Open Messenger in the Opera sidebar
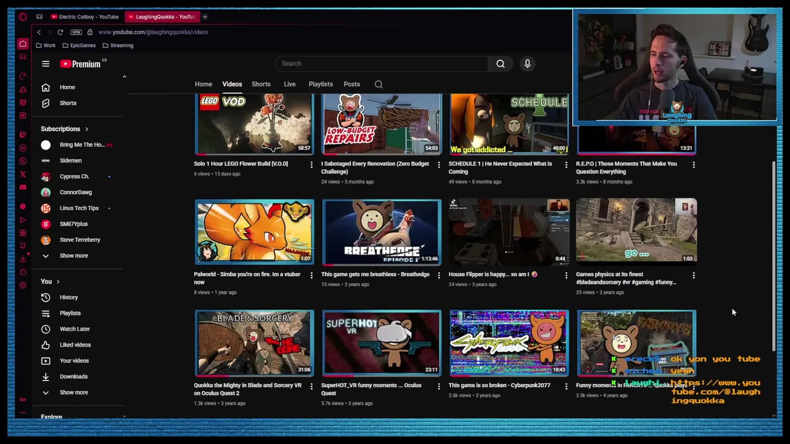Screen dimensions: 790x444 point(23,148)
